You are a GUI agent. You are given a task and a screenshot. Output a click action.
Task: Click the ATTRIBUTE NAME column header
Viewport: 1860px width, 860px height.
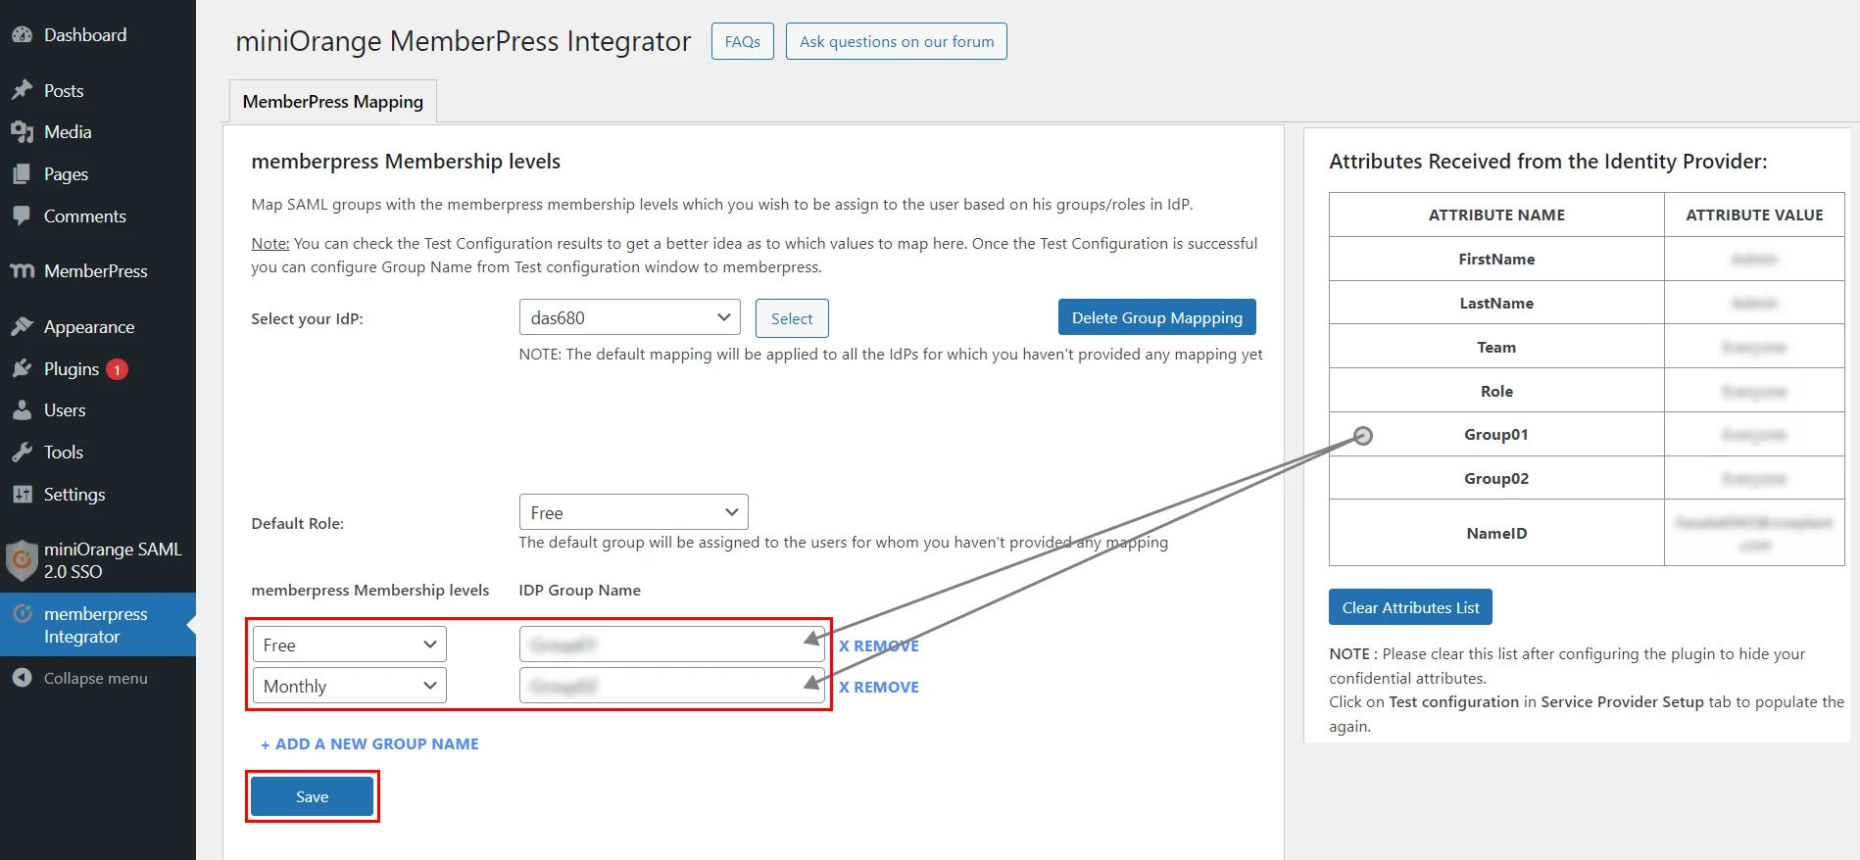(1496, 215)
